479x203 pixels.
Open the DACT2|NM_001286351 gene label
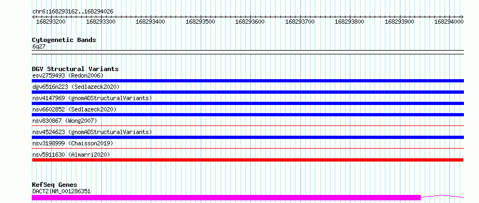[x=61, y=192]
